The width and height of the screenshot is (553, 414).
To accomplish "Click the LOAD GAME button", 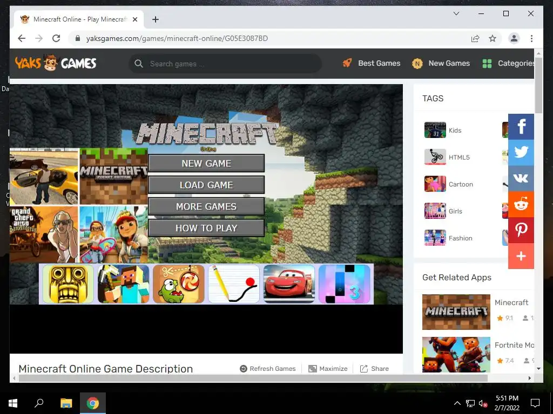I will [x=206, y=185].
